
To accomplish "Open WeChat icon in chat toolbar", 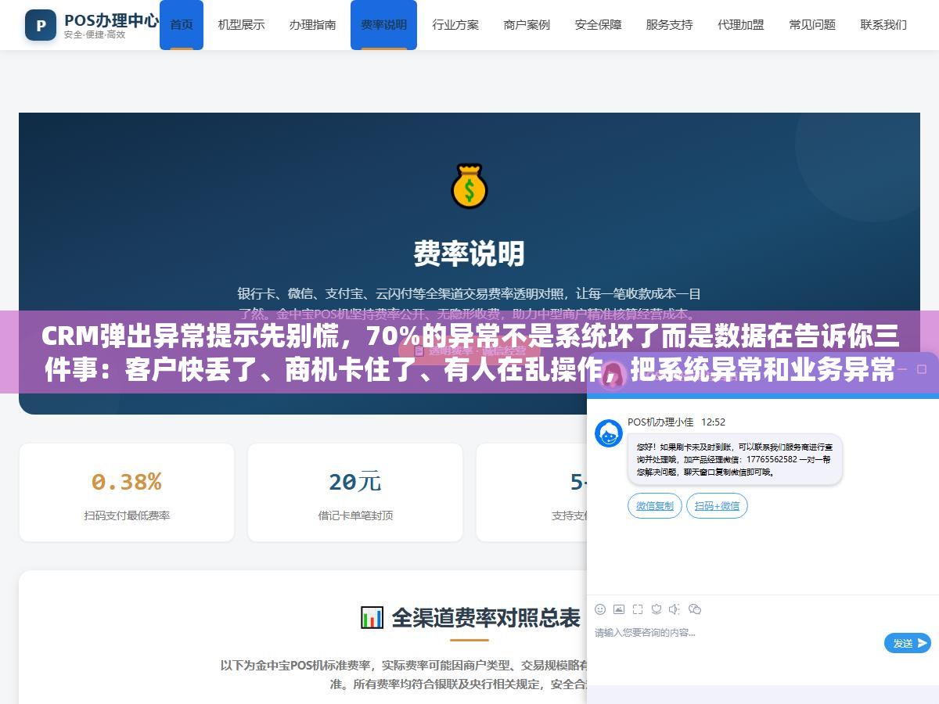I will pyautogui.click(x=695, y=609).
